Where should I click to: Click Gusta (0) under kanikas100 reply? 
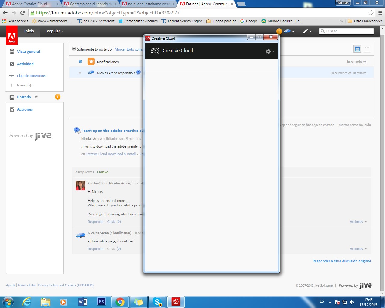tap(114, 222)
